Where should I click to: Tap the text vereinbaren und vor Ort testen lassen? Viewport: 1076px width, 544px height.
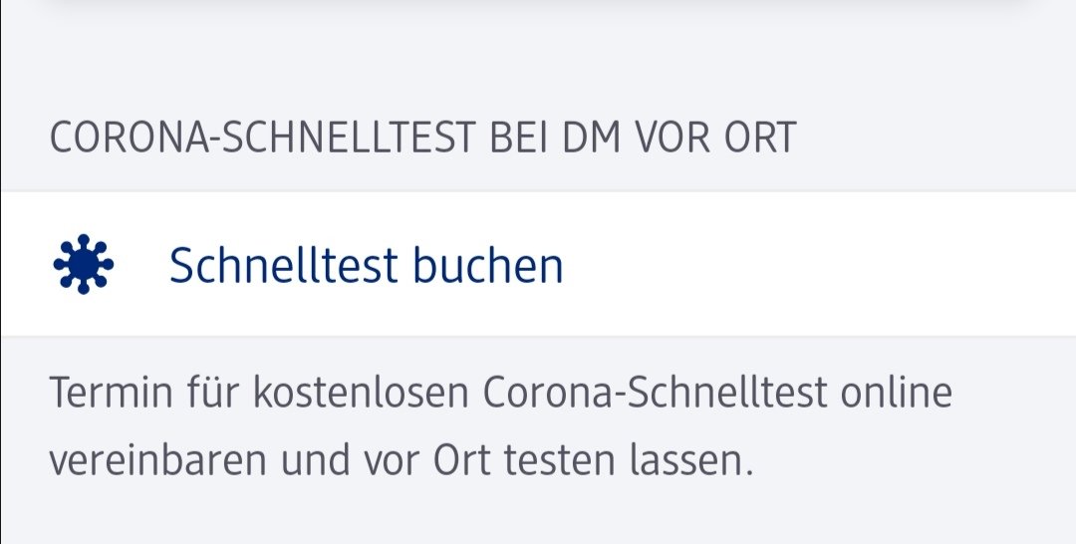tap(402, 459)
